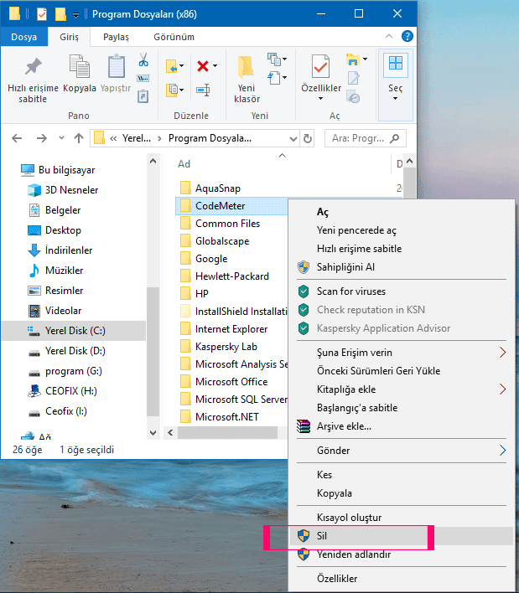Click the refresh button beside address bar
Viewport: 519px width, 593px height.
click(308, 138)
